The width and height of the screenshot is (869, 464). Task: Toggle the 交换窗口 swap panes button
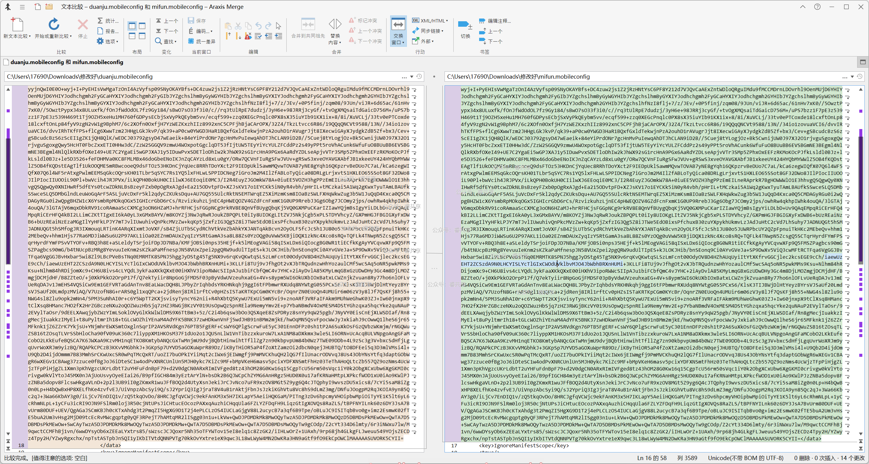coord(398,31)
